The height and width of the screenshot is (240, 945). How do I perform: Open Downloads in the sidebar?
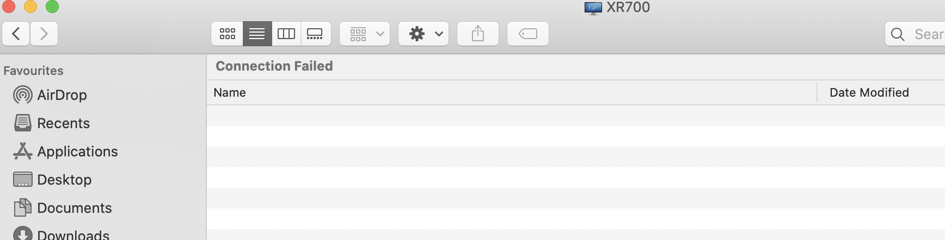(73, 235)
